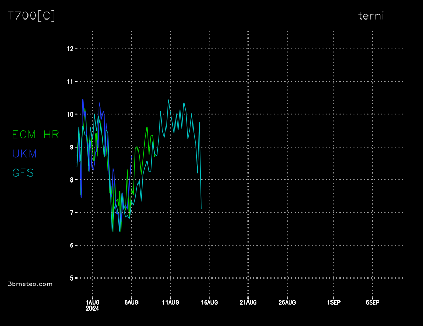423x326 pixels.
Task: Select the terni location label
Action: [x=371, y=16]
